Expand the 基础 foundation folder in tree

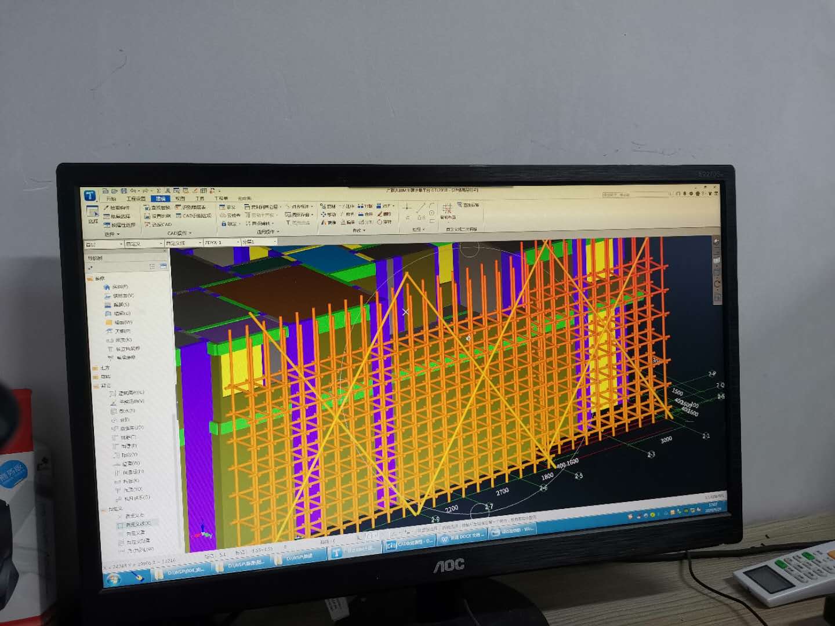96,377
